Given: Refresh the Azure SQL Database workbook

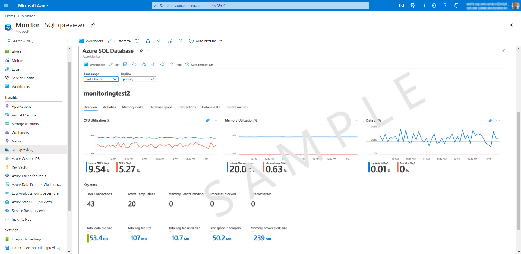Looking at the screenshot, I should [134, 65].
